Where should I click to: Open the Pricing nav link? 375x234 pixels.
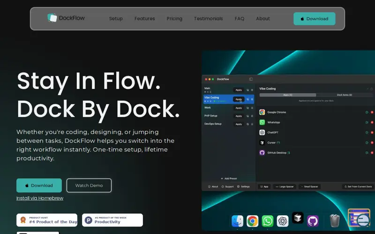point(174,19)
